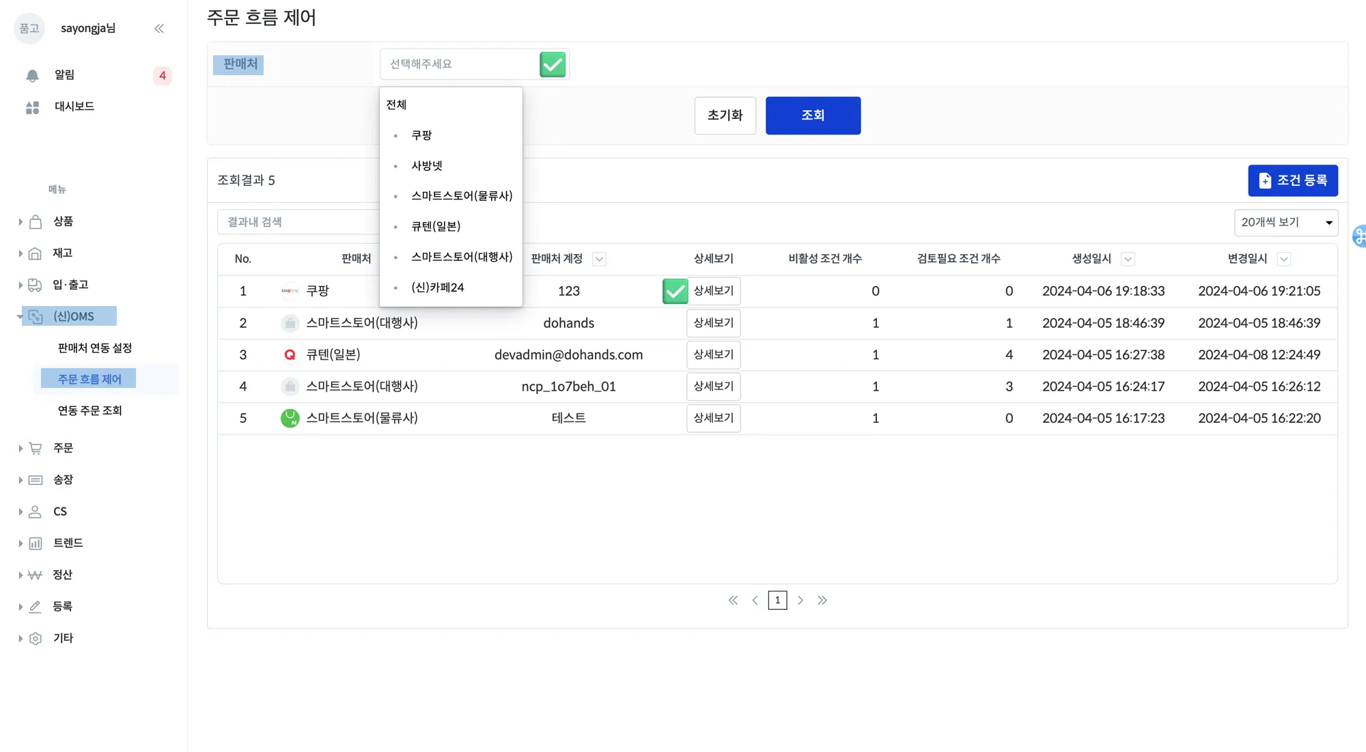This screenshot has width=1366, height=752.
Task: Expand the 상품 menu tree
Action: click(x=20, y=221)
